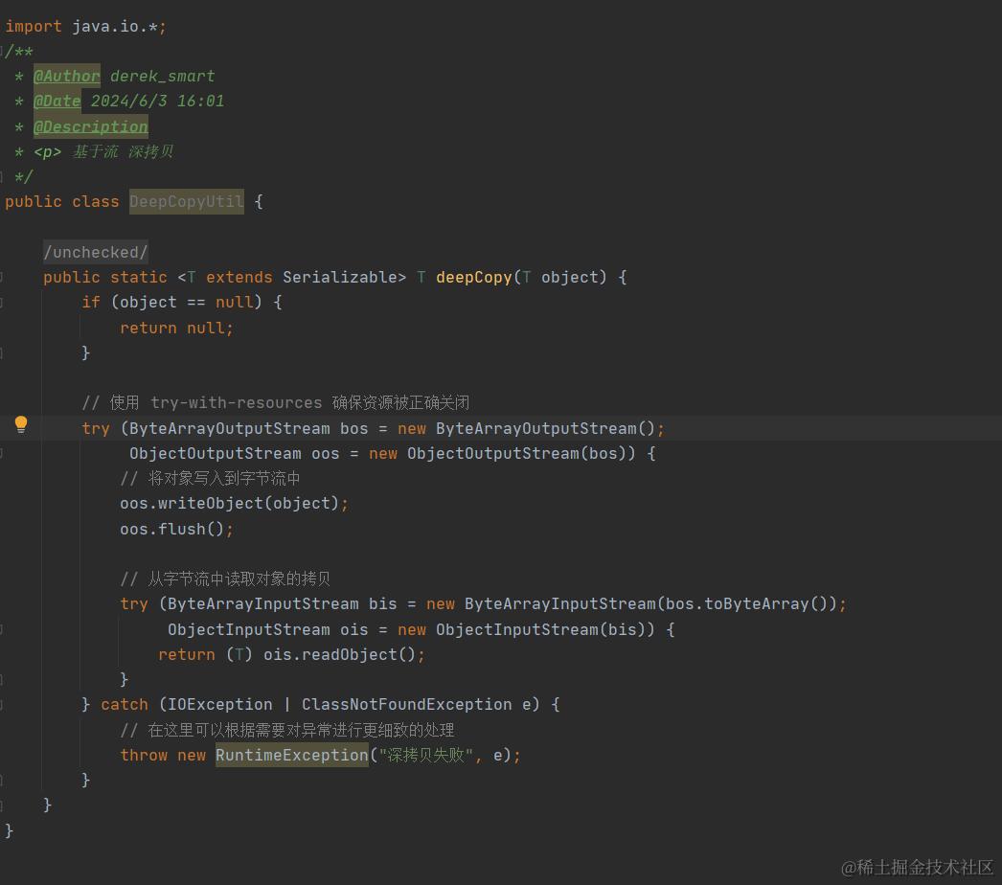Click the "oos.writeObject(object);" statement

(x=234, y=504)
